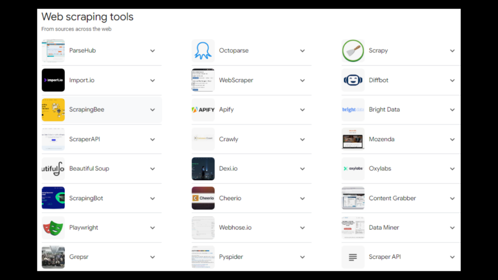
Task: Click the Apify logo icon
Action: 203,109
